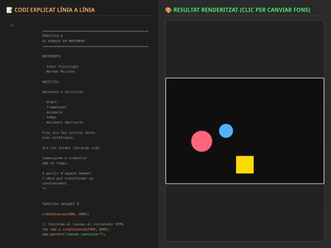
Task: Click the 'cnv.parent("canvas-container");' code line
Action: point(74,235)
